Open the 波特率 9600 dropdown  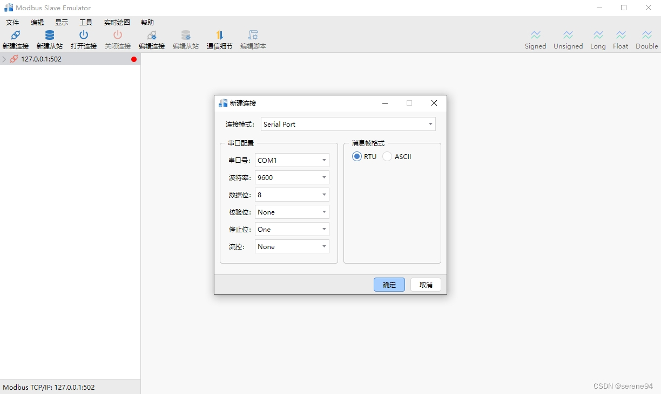tap(292, 177)
